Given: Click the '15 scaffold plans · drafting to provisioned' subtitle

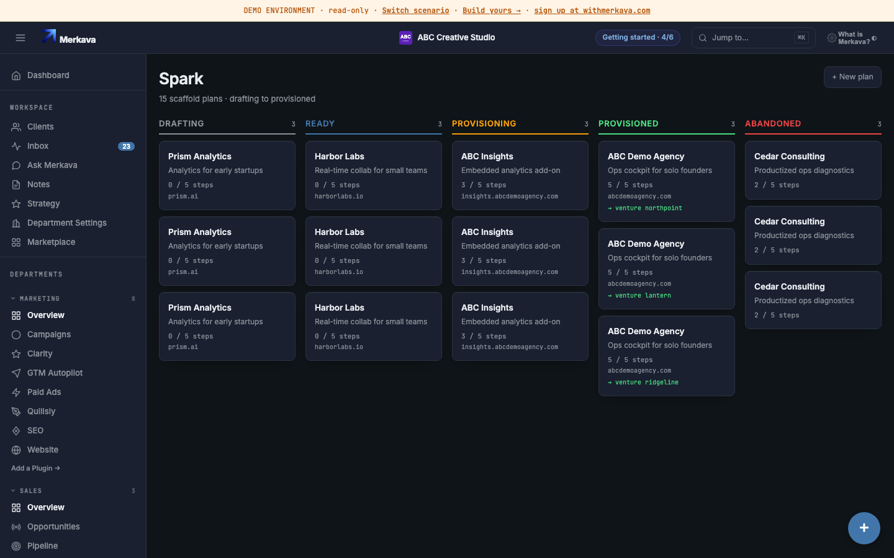Looking at the screenshot, I should pos(237,99).
